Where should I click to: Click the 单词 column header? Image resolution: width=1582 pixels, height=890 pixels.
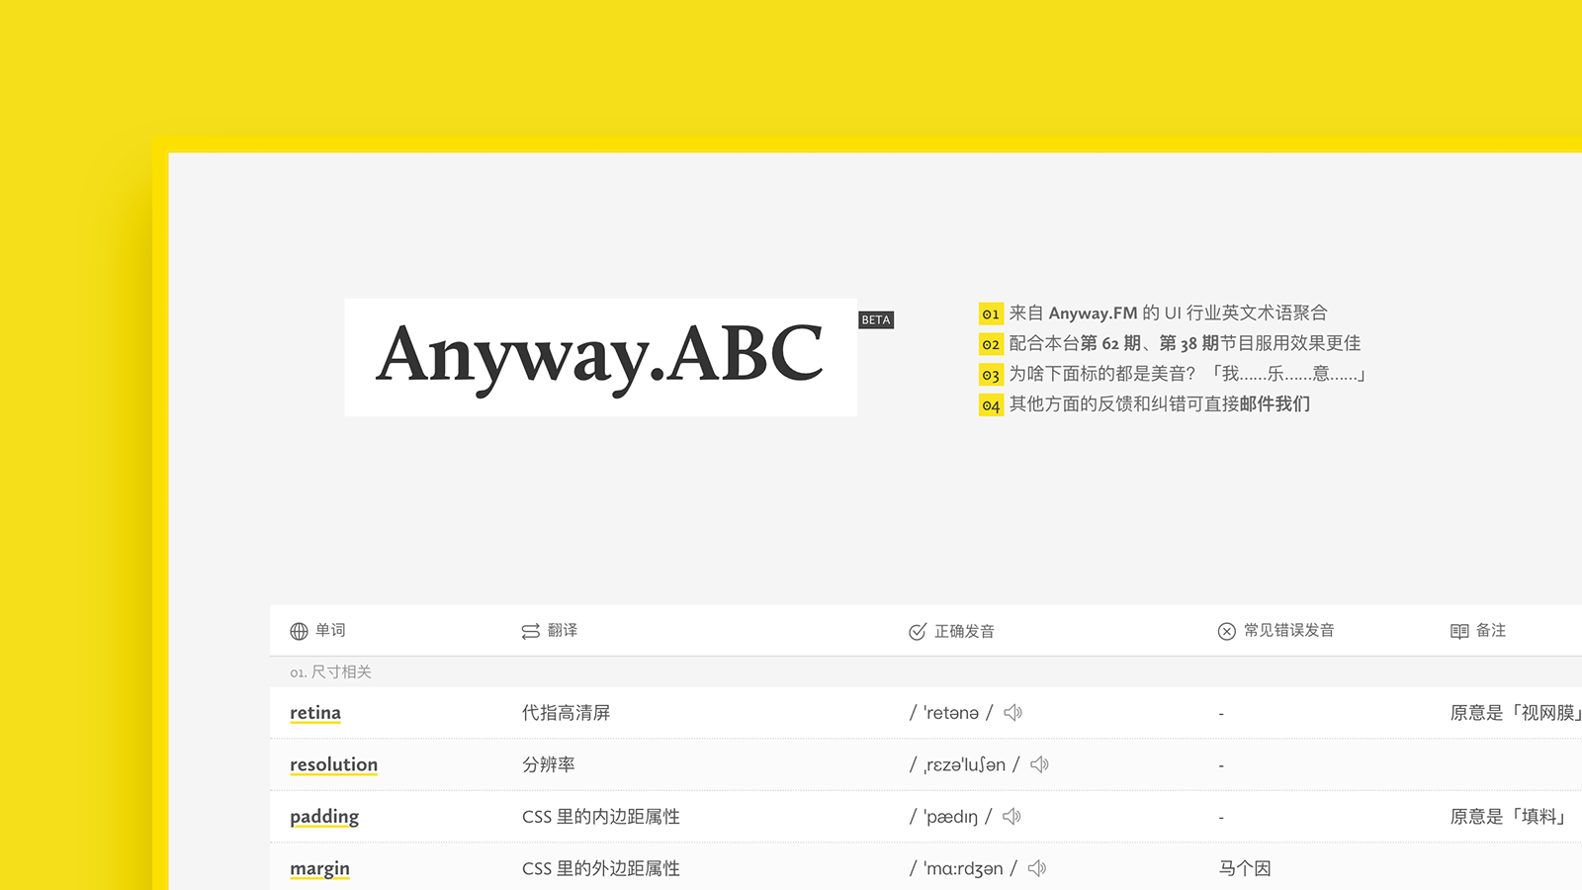(330, 630)
